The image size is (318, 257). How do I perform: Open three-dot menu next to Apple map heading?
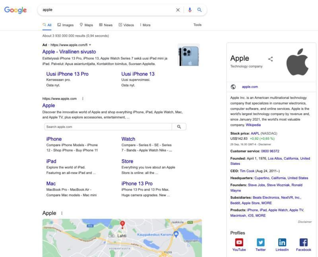(x=62, y=213)
